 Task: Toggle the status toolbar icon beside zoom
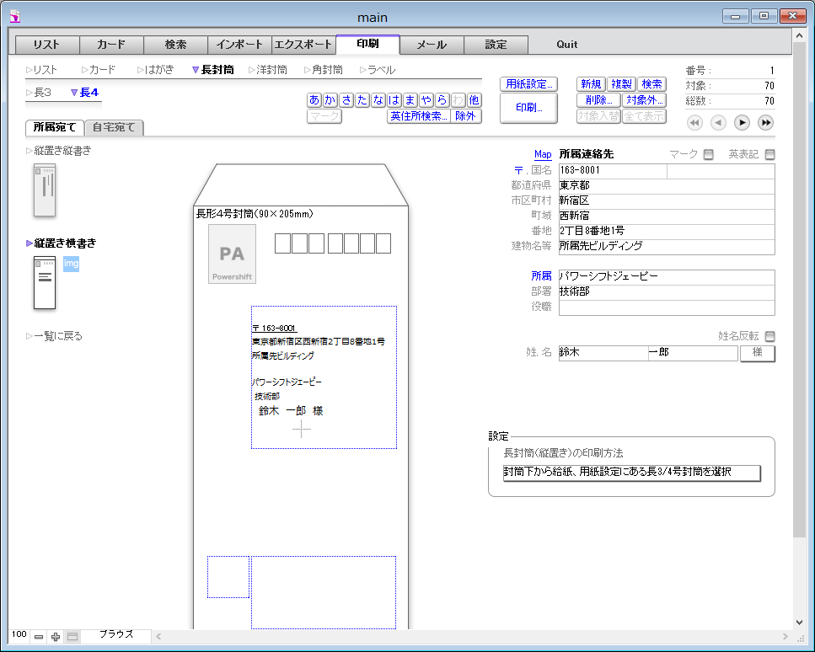point(72,637)
